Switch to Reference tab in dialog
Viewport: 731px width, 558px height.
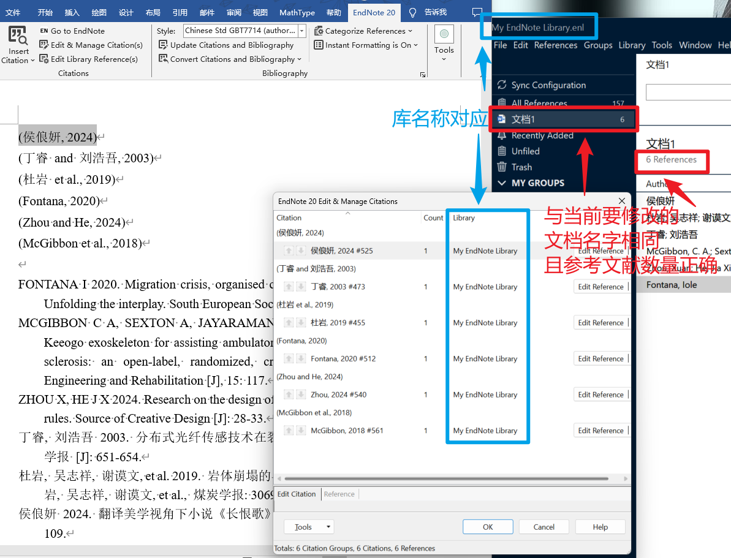point(339,494)
